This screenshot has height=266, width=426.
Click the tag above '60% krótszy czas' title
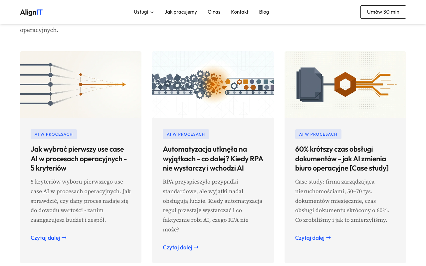pyautogui.click(x=318, y=134)
